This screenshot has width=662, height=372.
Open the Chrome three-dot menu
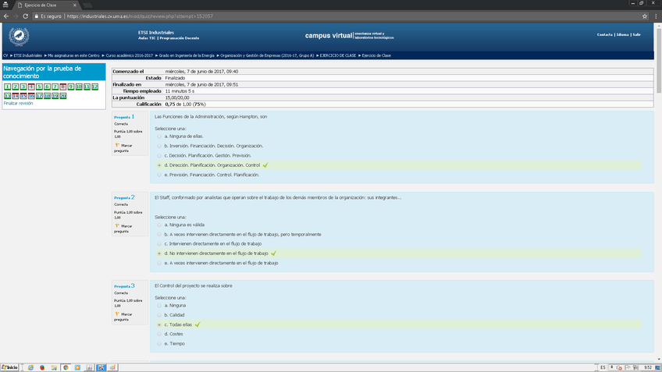point(656,16)
